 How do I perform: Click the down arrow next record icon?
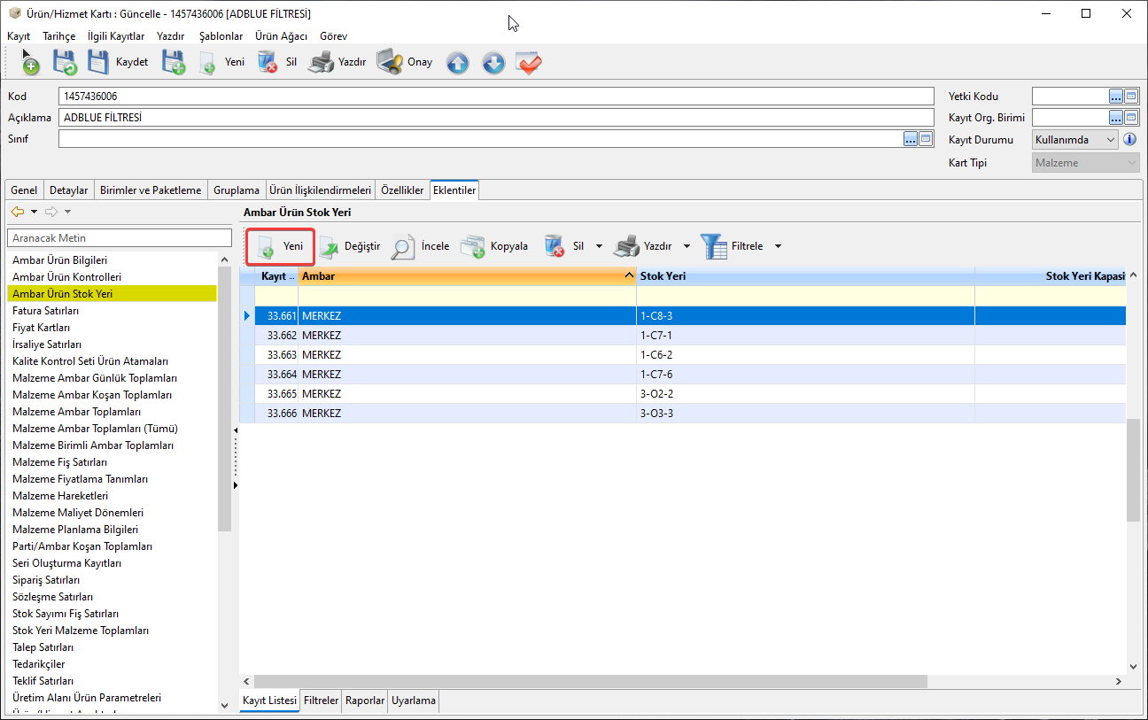[x=493, y=63]
